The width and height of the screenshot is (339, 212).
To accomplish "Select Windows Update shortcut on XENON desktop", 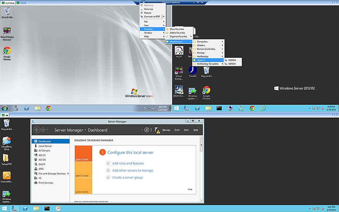I will 192,93.
